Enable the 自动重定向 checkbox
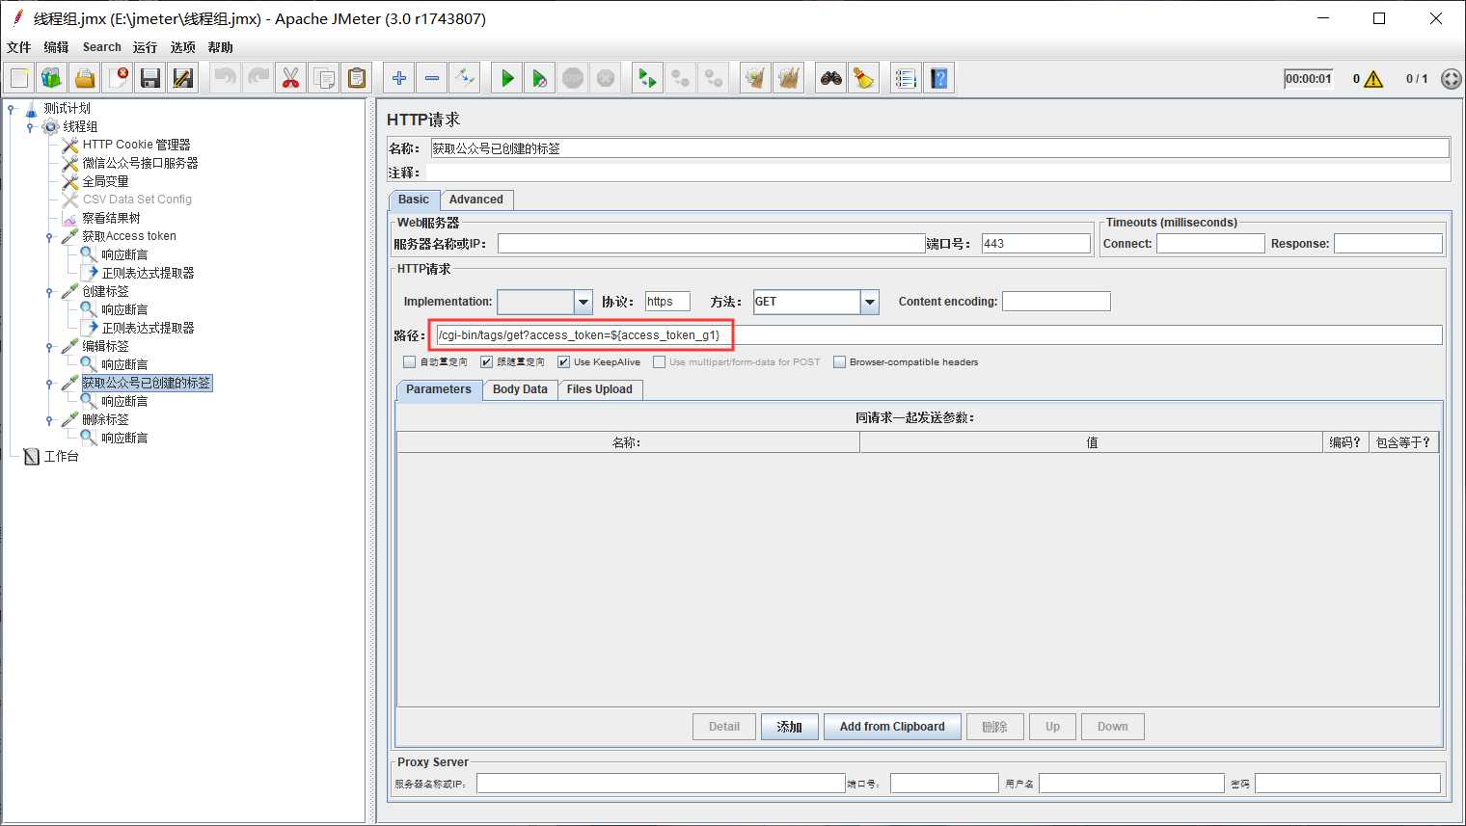1466x826 pixels. tap(410, 362)
